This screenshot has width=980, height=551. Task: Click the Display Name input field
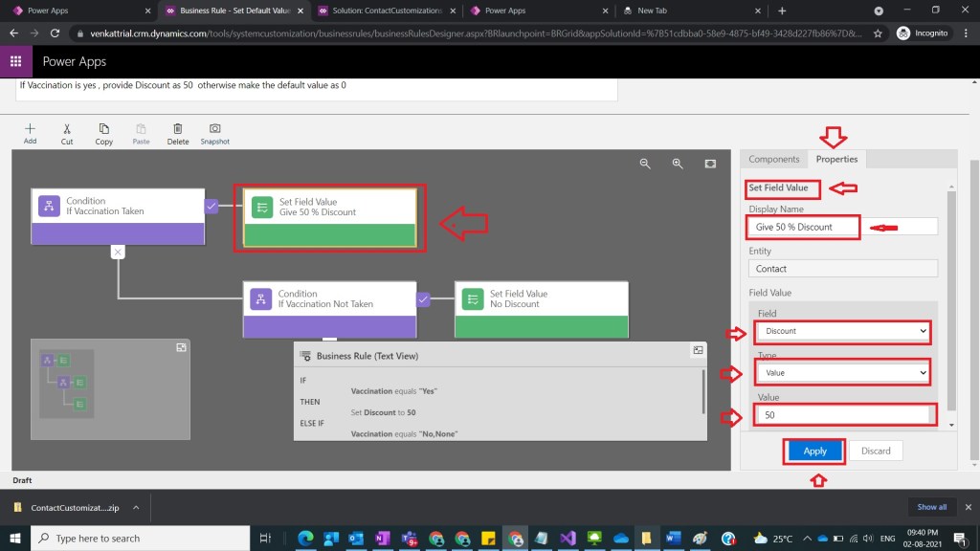841,227
